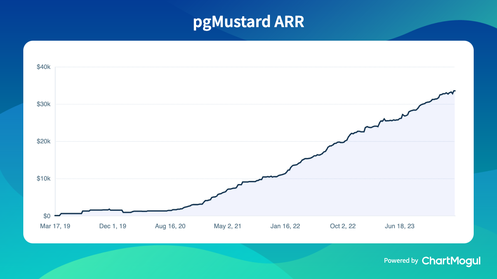Click the pgMustard ARR chart title
Viewport: 497px width, 279px height.
pos(248,22)
